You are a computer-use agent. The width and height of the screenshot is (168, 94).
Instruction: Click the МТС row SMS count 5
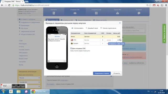[103, 40]
